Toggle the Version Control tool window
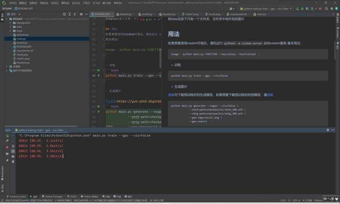The height and width of the screenshot is (204, 340). [16, 197]
